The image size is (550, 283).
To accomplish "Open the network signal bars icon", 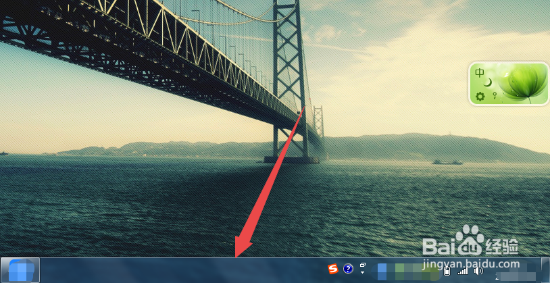I will point(463,271).
